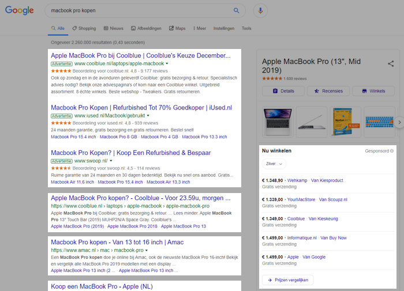Open the Shopping tab

pos(84,28)
